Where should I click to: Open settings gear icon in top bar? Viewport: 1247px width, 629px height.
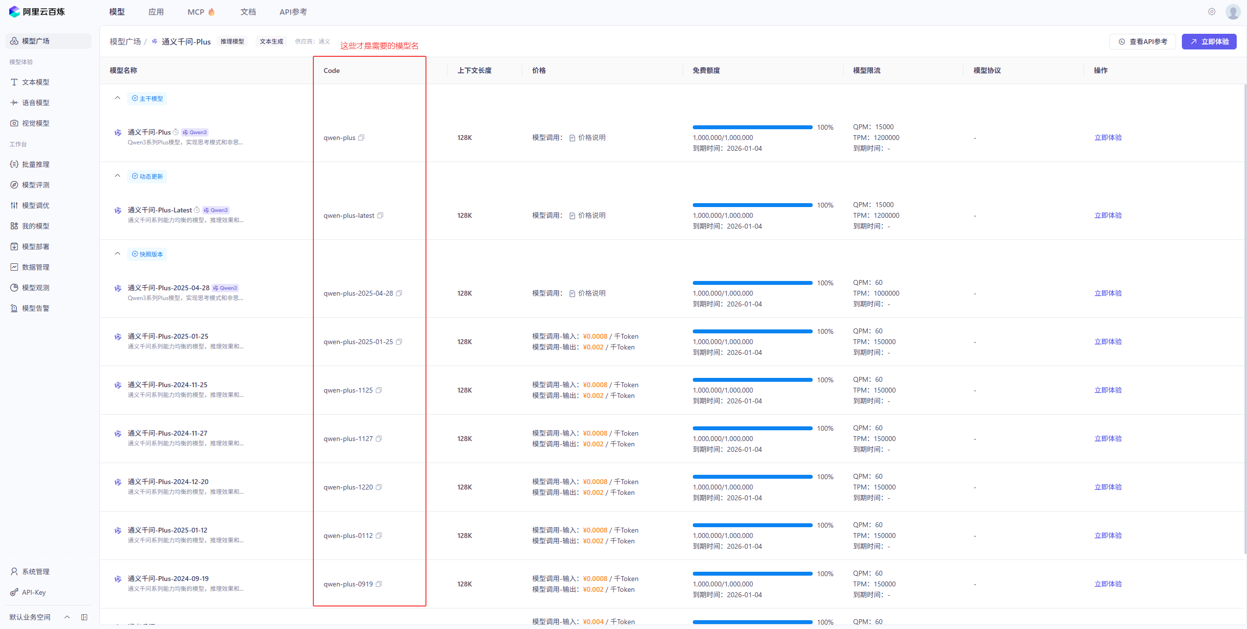click(x=1212, y=12)
